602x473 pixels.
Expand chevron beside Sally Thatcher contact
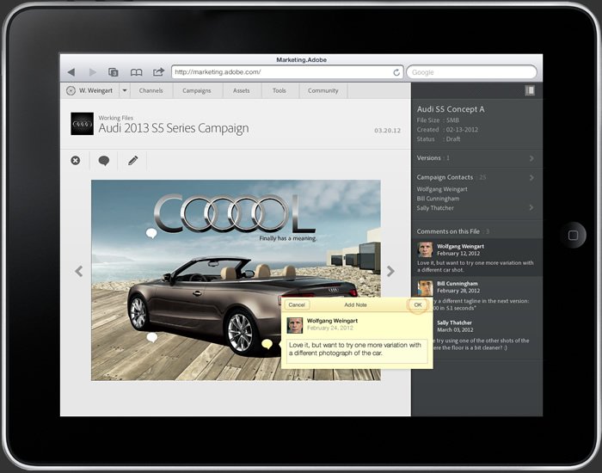pyautogui.click(x=531, y=207)
